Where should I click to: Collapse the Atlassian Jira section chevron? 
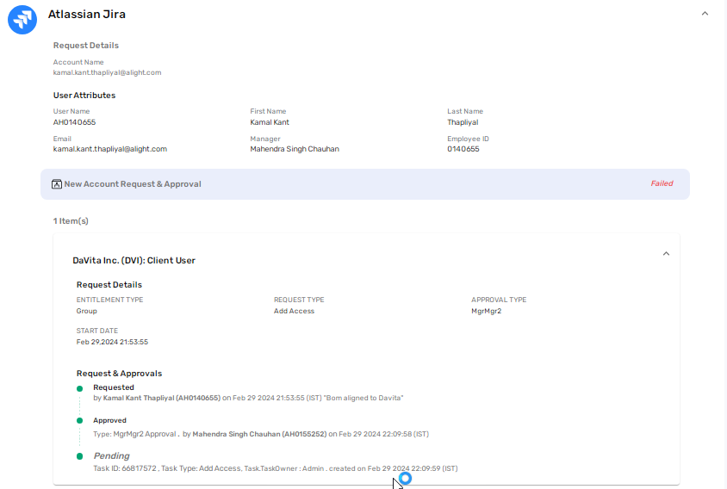point(705,14)
